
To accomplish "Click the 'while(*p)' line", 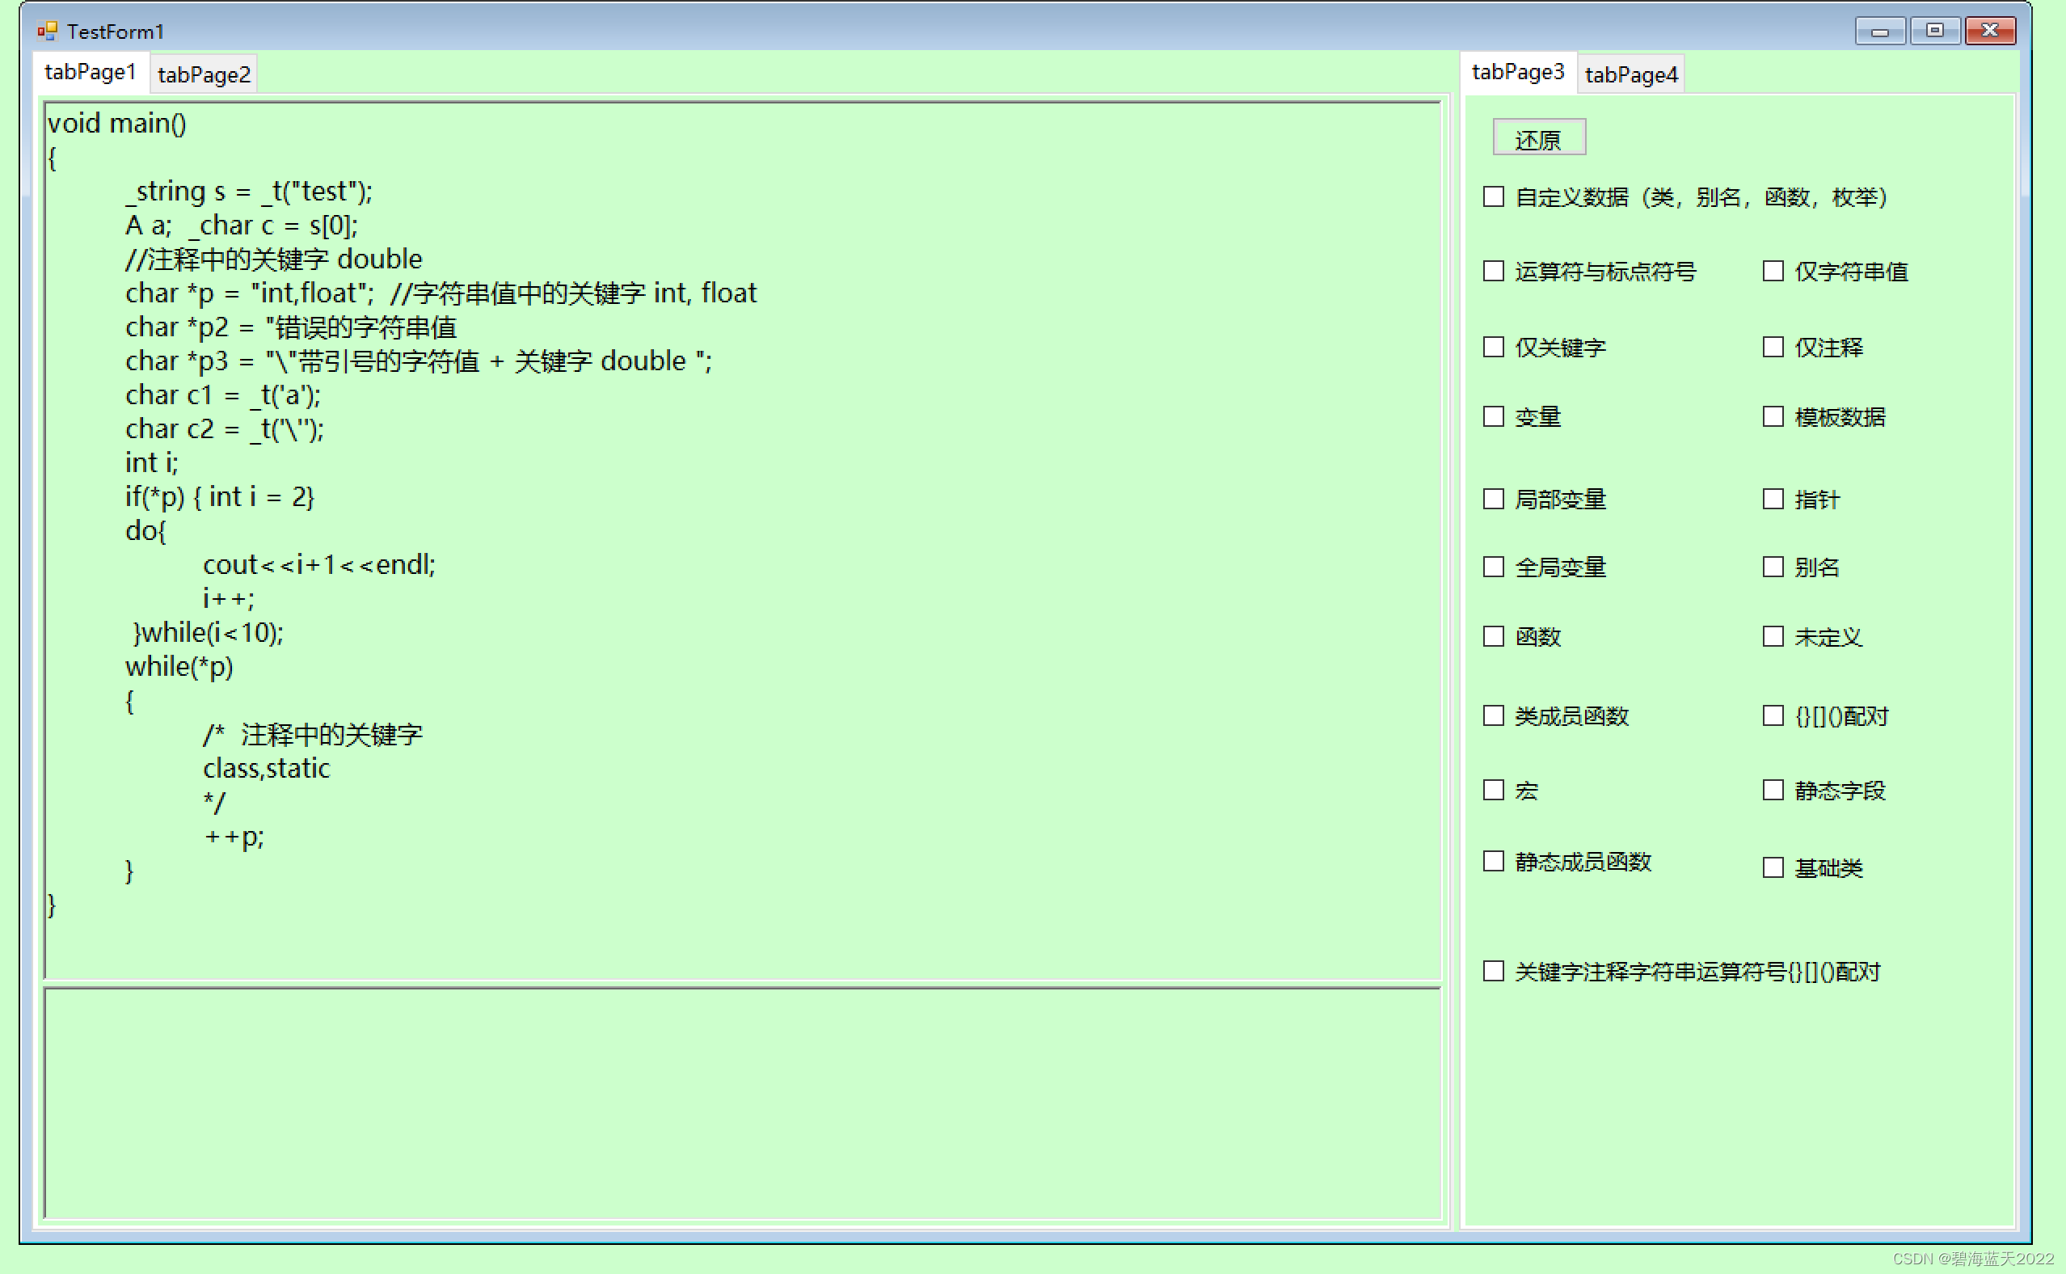I will pos(179,666).
